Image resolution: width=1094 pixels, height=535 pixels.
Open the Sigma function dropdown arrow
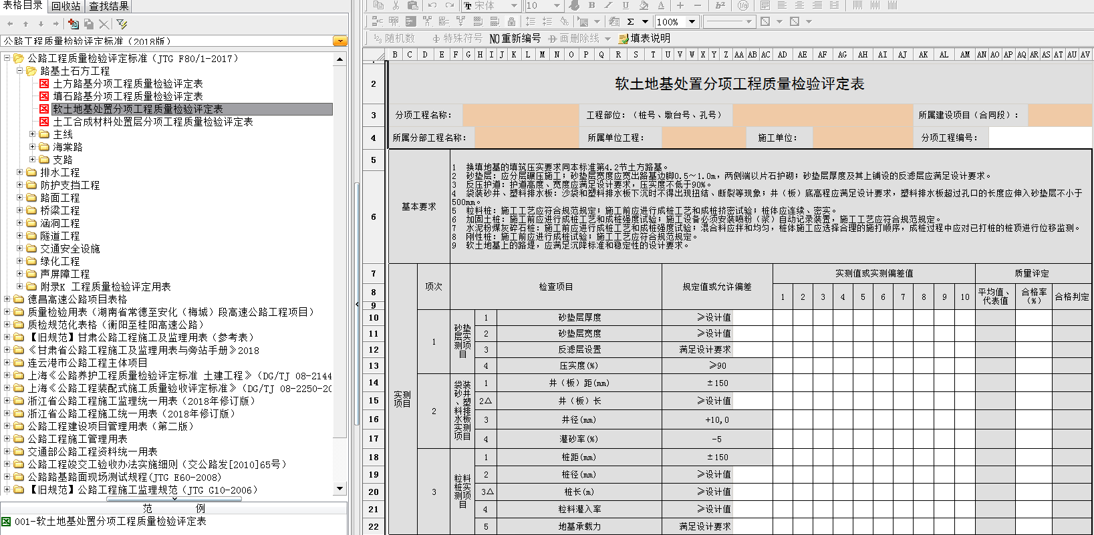coord(645,21)
